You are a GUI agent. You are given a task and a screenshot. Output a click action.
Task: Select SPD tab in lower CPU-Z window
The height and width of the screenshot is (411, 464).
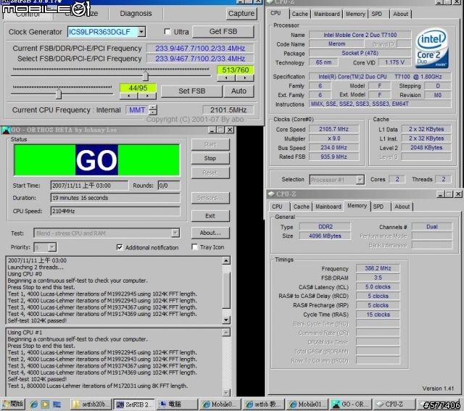378,207
